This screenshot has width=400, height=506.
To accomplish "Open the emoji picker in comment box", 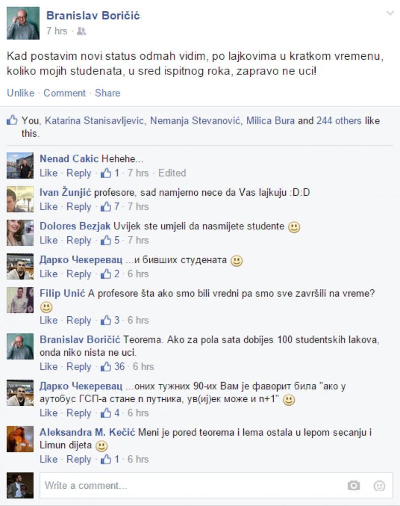I will click(x=379, y=485).
